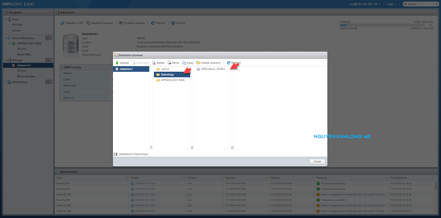Collapse the Storage tree node

pos(6,60)
